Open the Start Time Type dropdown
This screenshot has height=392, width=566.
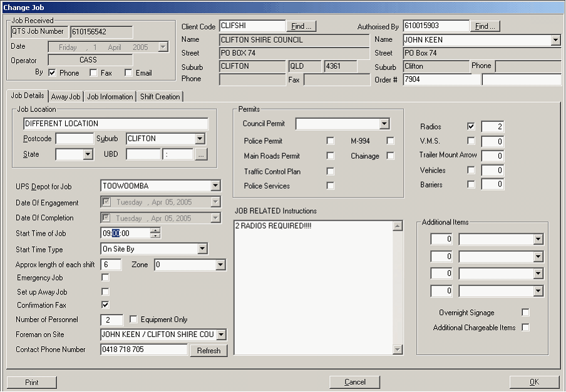[202, 249]
